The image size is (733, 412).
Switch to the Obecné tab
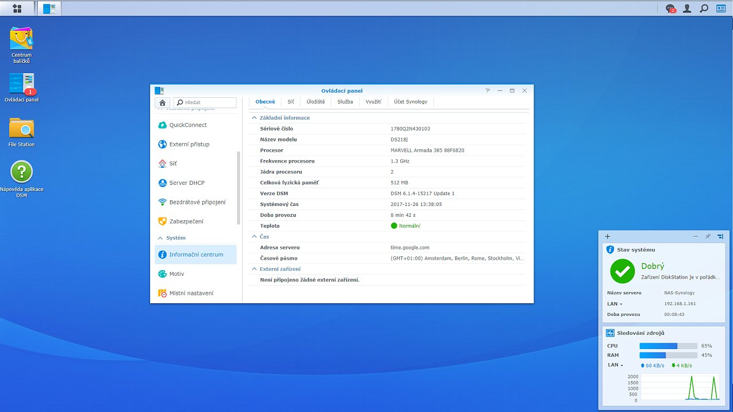pyautogui.click(x=265, y=102)
